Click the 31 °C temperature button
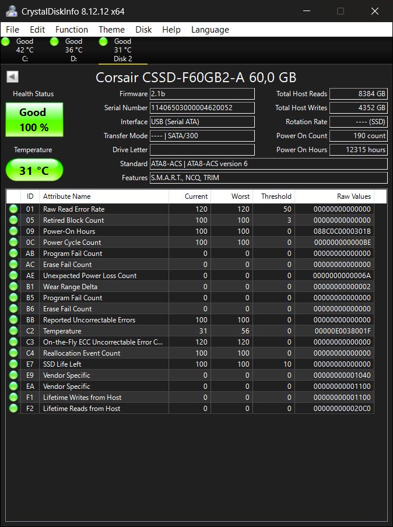Viewport: 393px width, 527px height. [34, 170]
